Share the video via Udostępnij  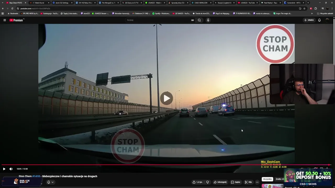click(220, 182)
